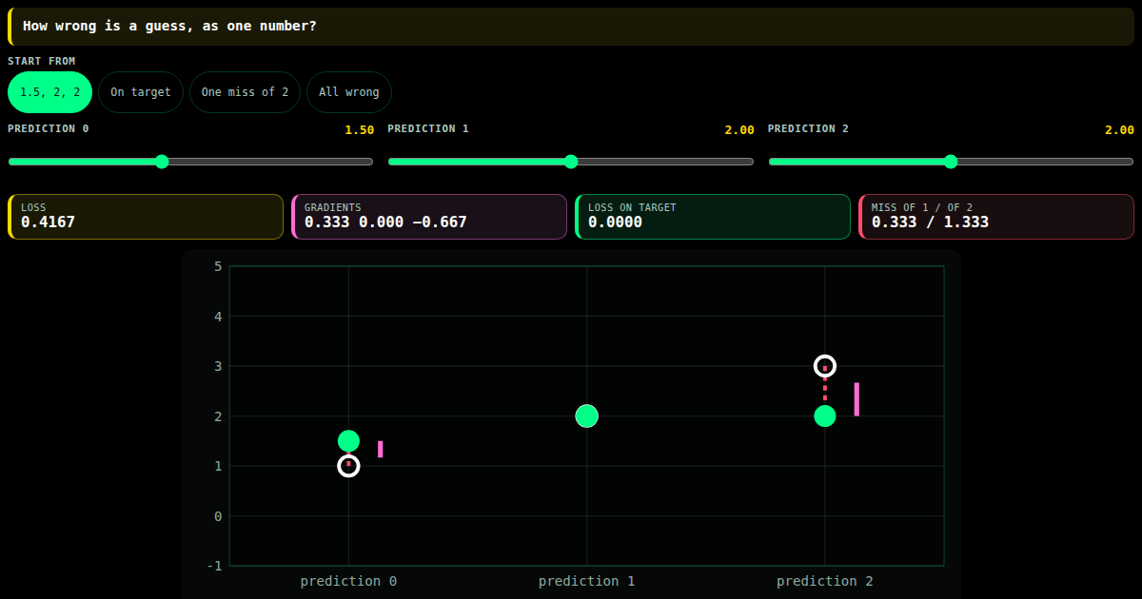Click the green dot above prediction 2
Viewport: 1142px width, 599px height.
[825, 415]
